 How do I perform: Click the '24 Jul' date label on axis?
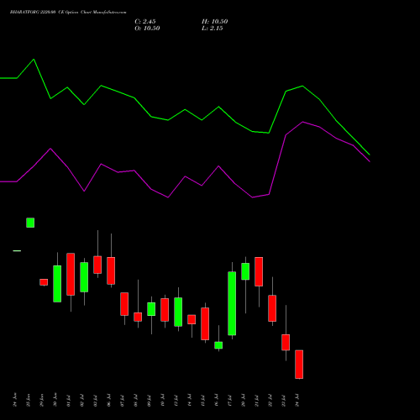(x=297, y=401)
